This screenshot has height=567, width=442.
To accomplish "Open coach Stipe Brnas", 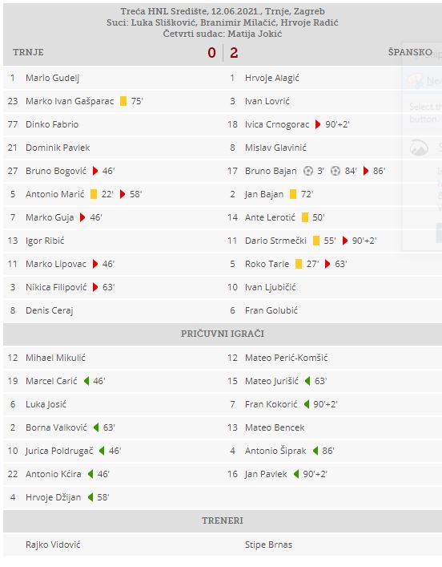I will pyautogui.click(x=268, y=545).
